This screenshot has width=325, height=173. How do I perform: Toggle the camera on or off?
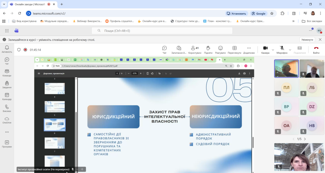[x=265, y=49]
